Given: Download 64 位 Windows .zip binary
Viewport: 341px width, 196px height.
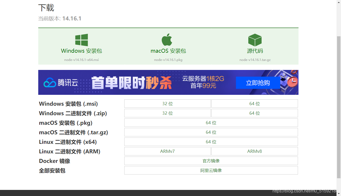Looking at the screenshot, I should tap(255, 113).
